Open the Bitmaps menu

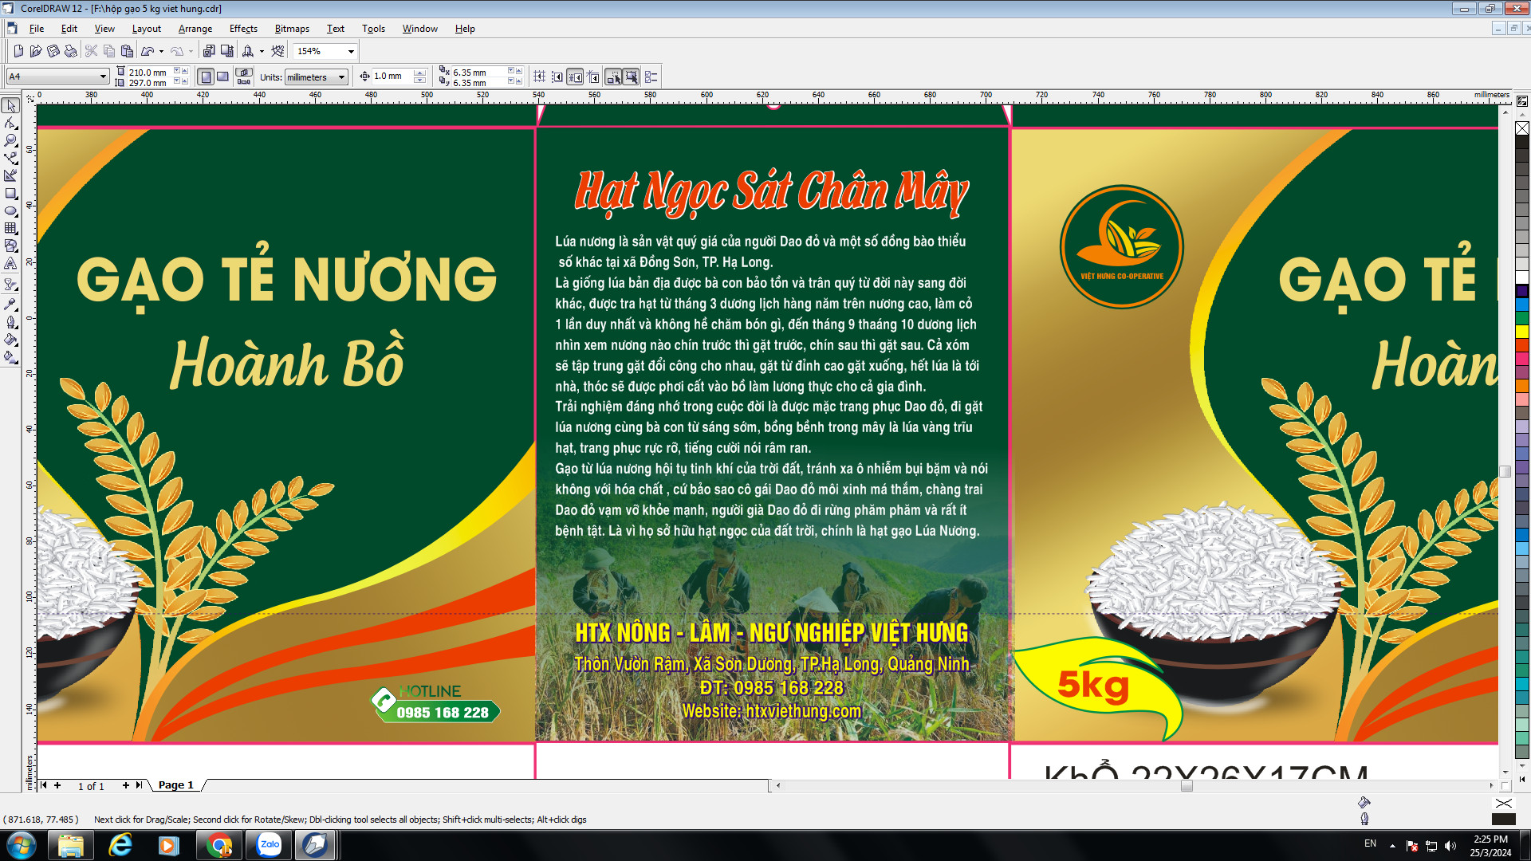[x=291, y=28]
